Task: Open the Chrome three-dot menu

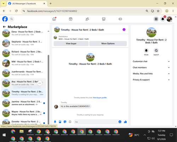Action: (173, 11)
